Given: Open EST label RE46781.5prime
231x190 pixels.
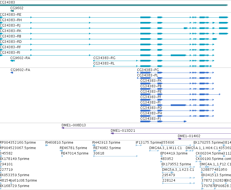Looking at the screenshot, I should [73, 148].
